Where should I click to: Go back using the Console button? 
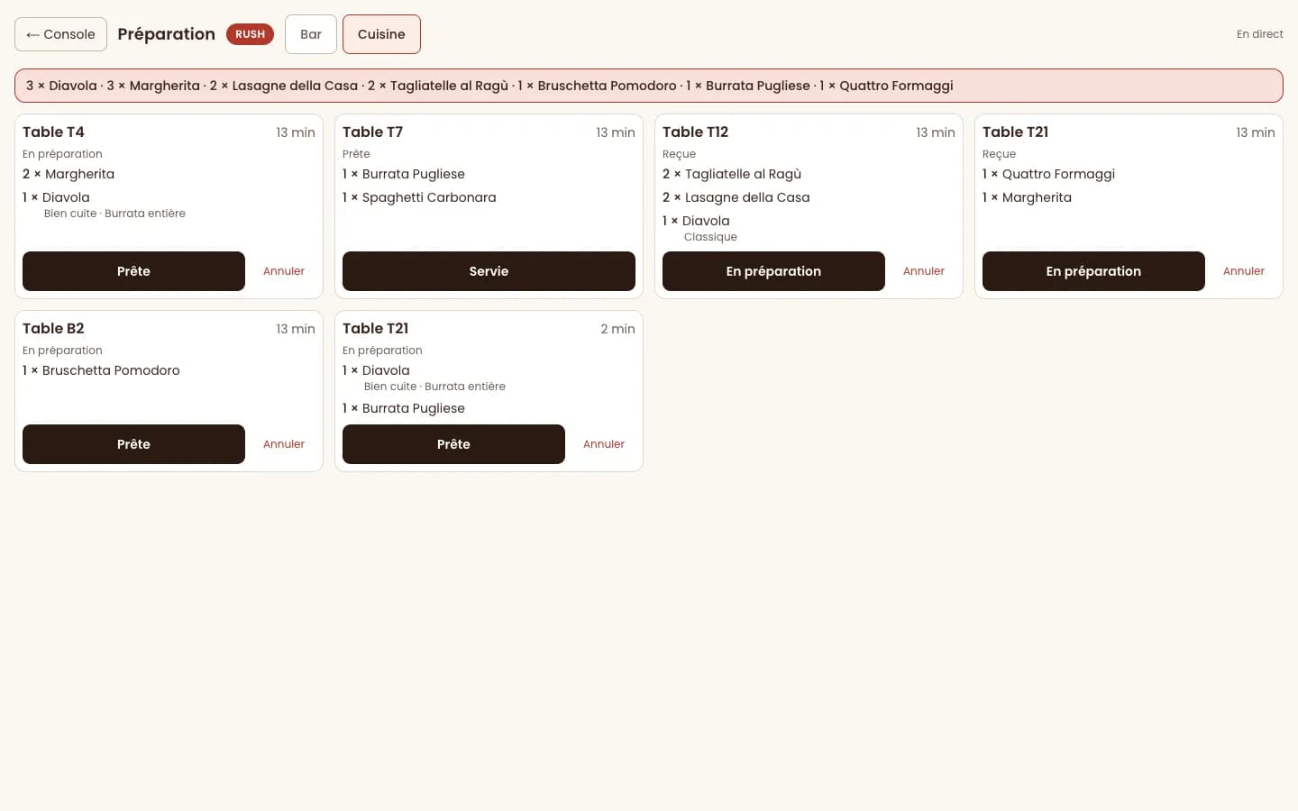(60, 34)
